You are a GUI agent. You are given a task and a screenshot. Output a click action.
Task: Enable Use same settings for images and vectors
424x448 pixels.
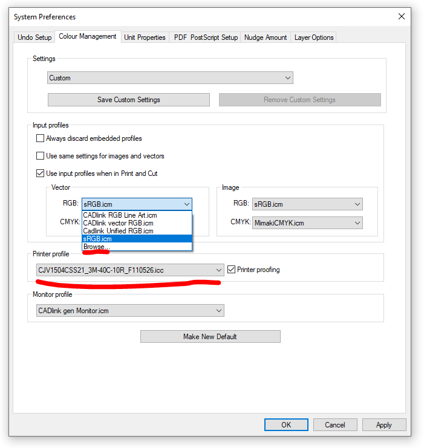tap(40, 156)
